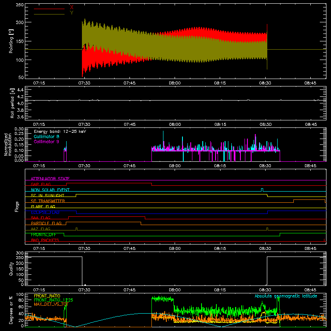Image resolution: width=331 pixels, height=331 pixels.
Task: Click the yellow FRONT_RATIO legend label
Action: (x=47, y=296)
